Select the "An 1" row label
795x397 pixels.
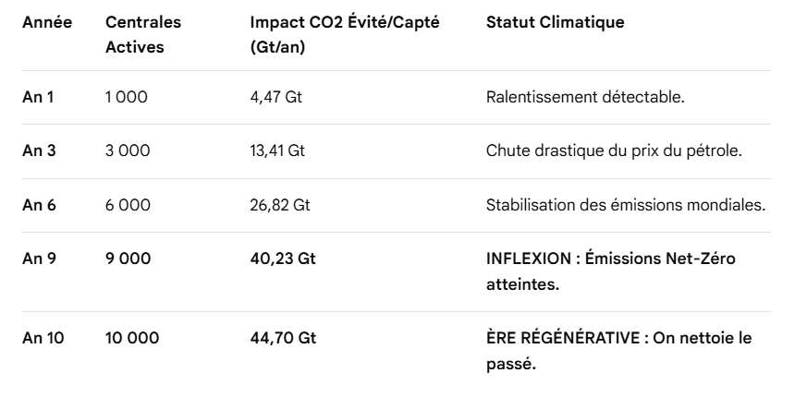click(x=38, y=97)
